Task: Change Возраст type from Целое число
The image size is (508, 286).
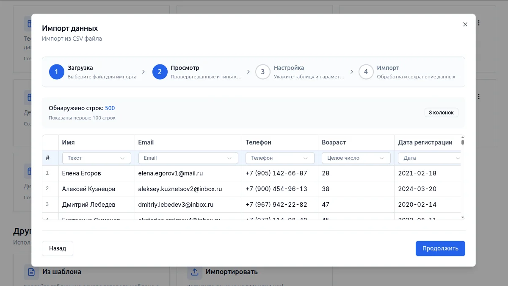Action: click(356, 158)
